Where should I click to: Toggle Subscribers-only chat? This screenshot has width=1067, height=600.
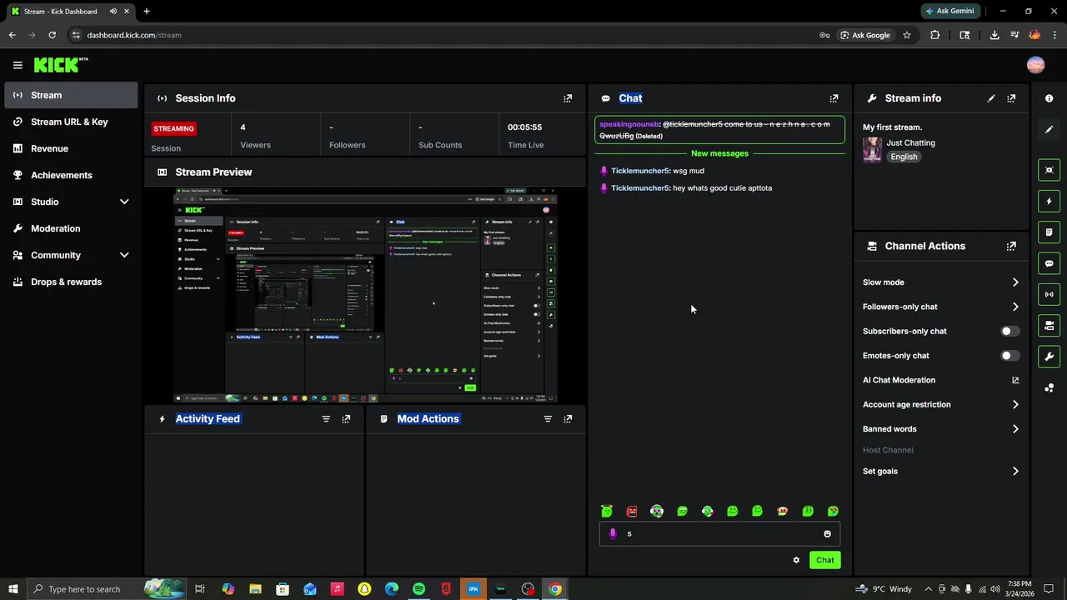pos(1009,332)
